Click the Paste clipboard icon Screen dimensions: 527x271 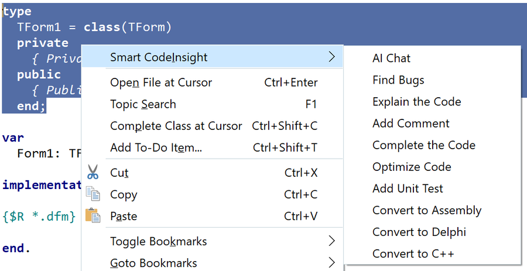[x=93, y=216]
